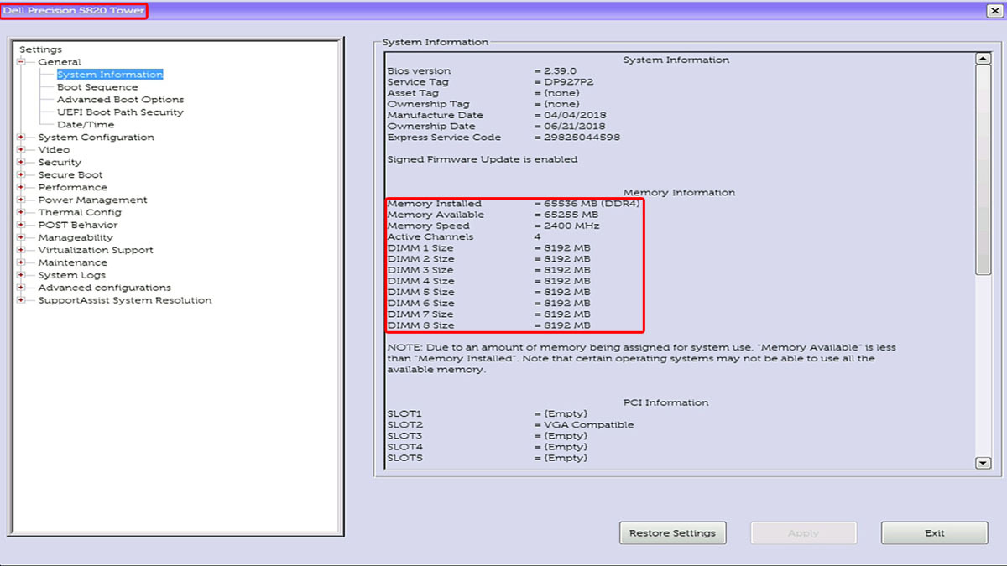Click the Exit button
The image size is (1007, 566).
point(934,532)
